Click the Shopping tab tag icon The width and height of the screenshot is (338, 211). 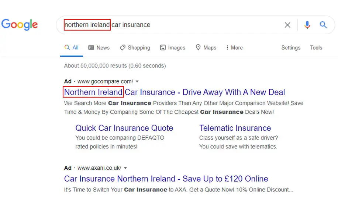[123, 48]
